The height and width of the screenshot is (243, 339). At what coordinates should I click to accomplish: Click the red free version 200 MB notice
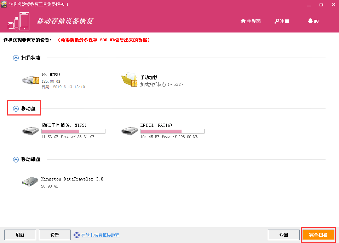(104, 40)
